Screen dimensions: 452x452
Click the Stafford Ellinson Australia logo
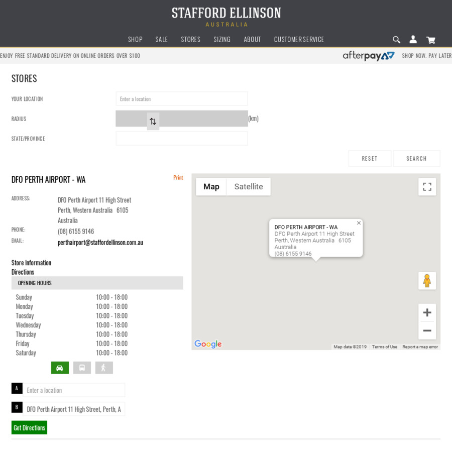coord(227,17)
